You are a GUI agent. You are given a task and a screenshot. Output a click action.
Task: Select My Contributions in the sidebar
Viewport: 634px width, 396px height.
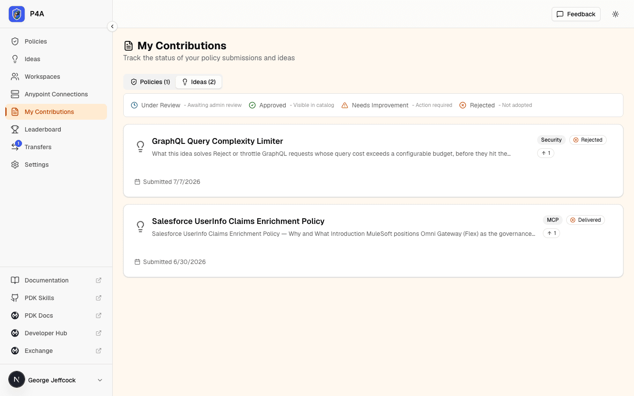pyautogui.click(x=56, y=112)
